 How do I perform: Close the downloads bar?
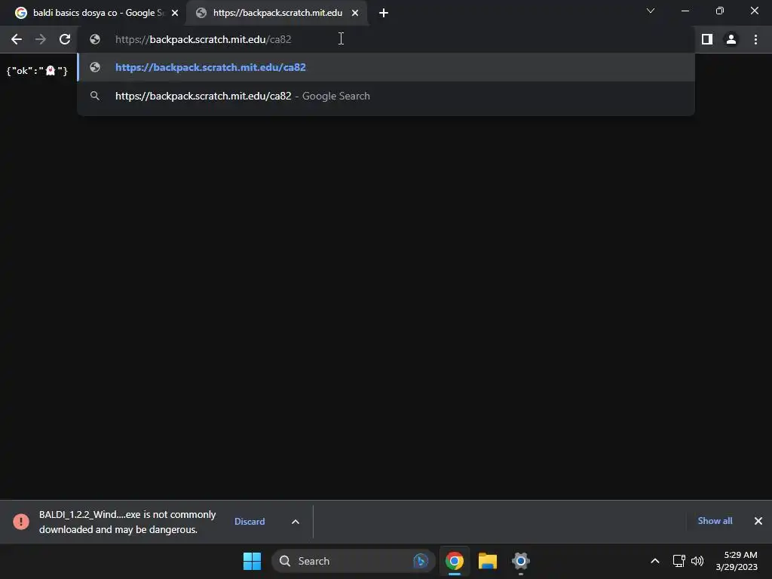pos(758,521)
